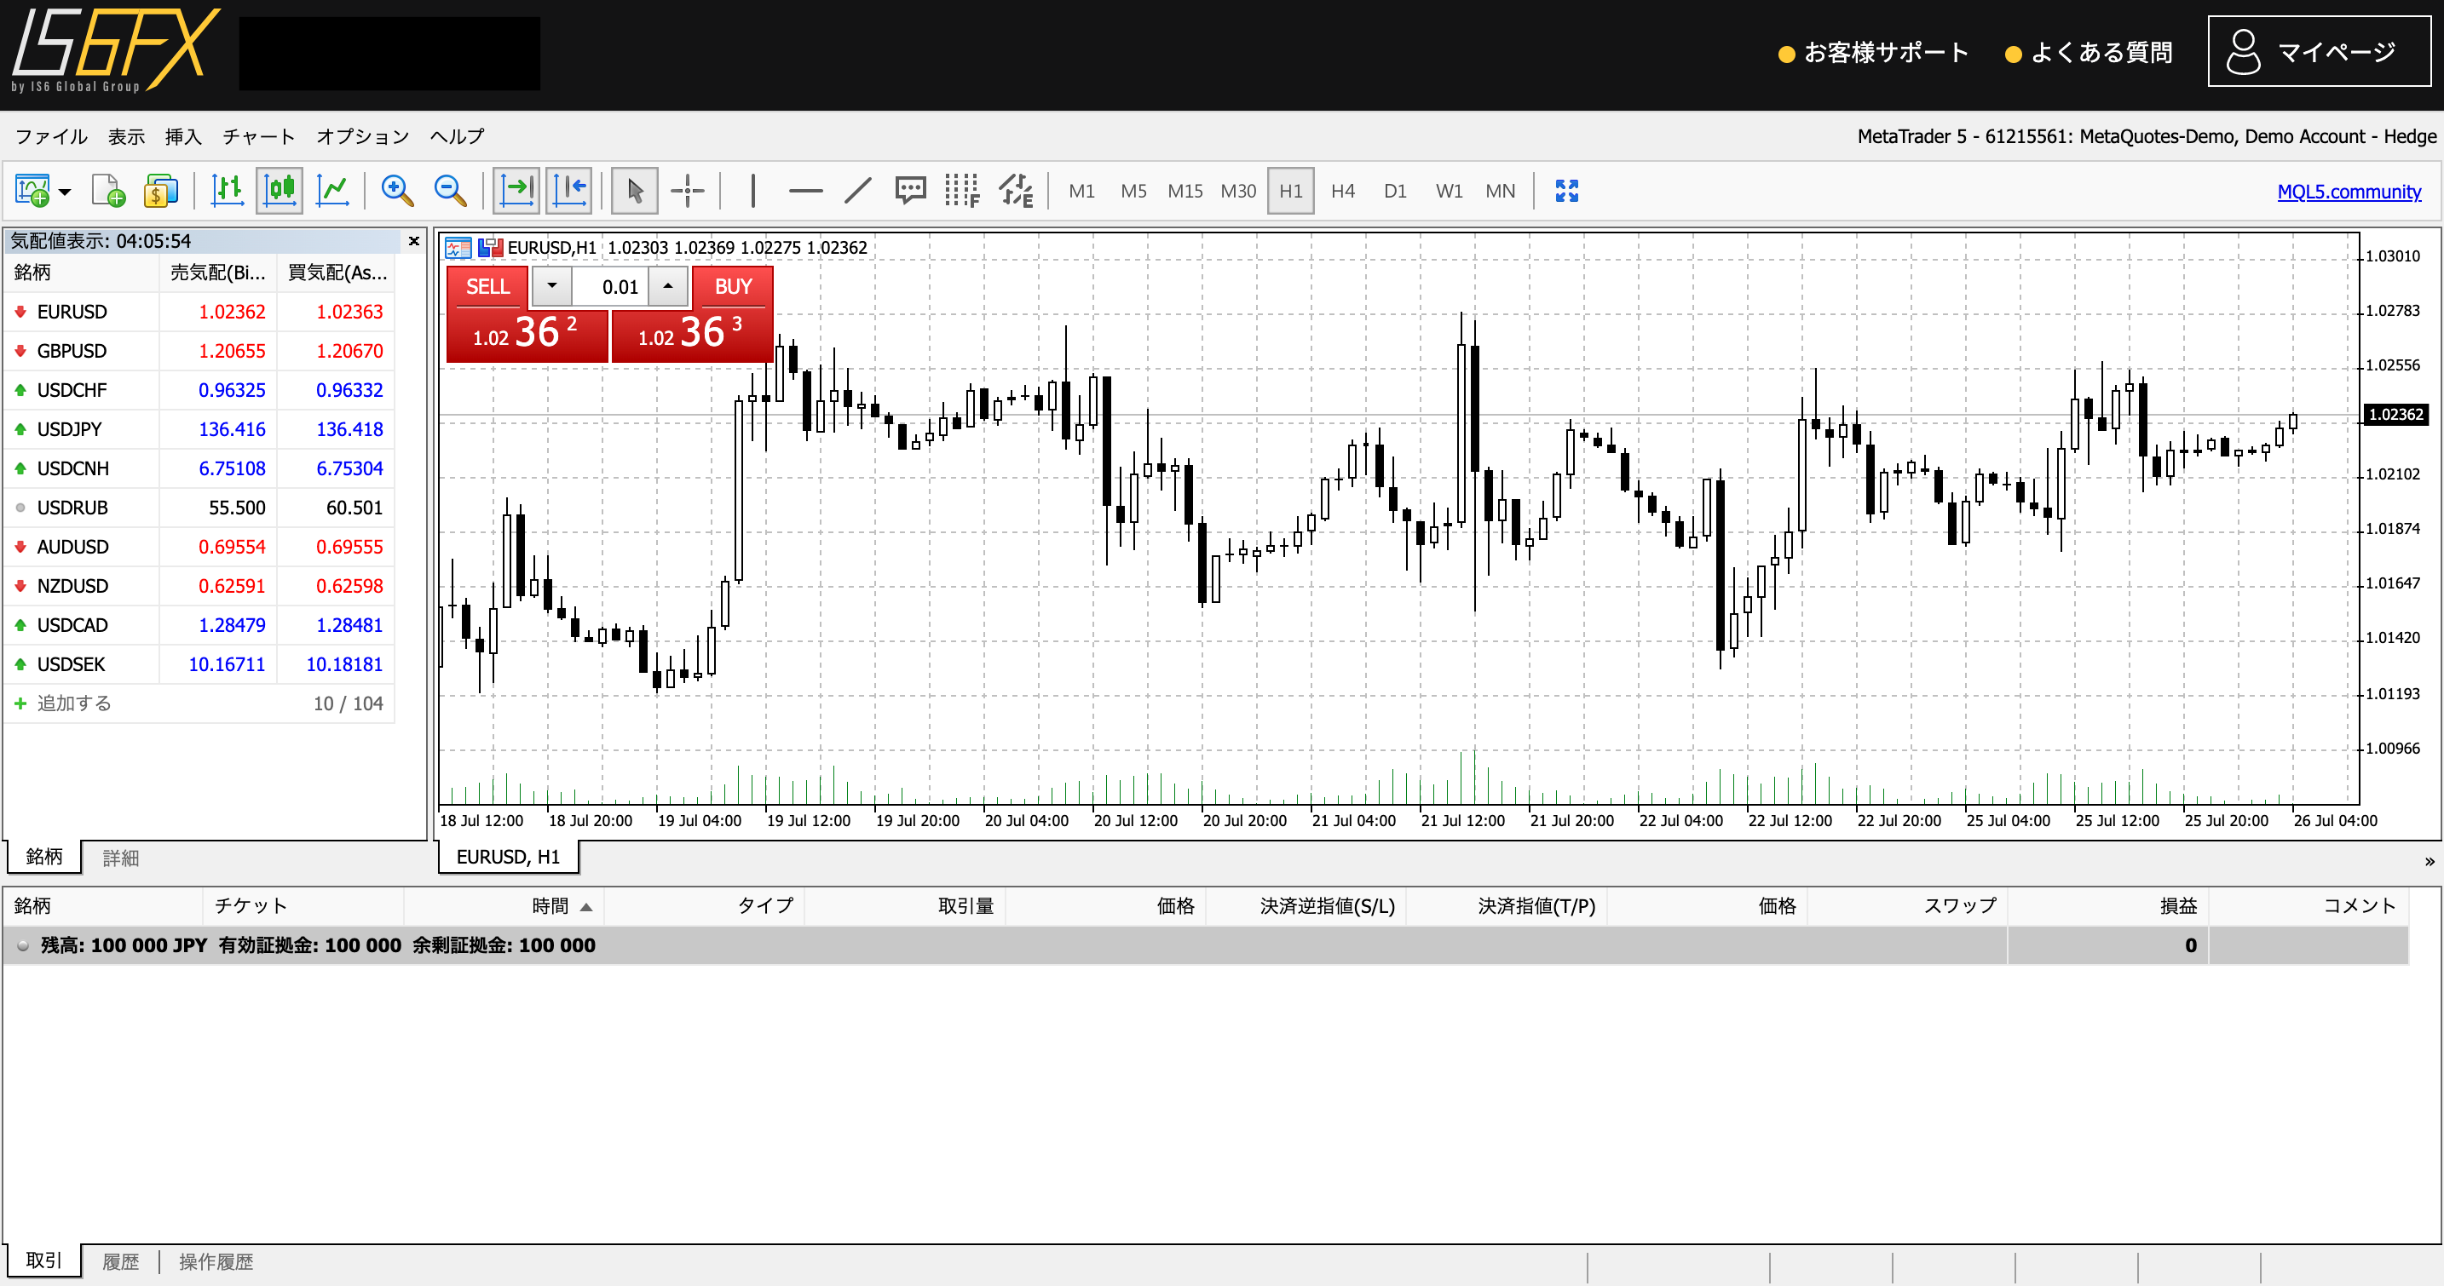Viewport: 2444px width, 1286px height.
Task: Switch to the 履歴 tab
Action: tap(120, 1261)
